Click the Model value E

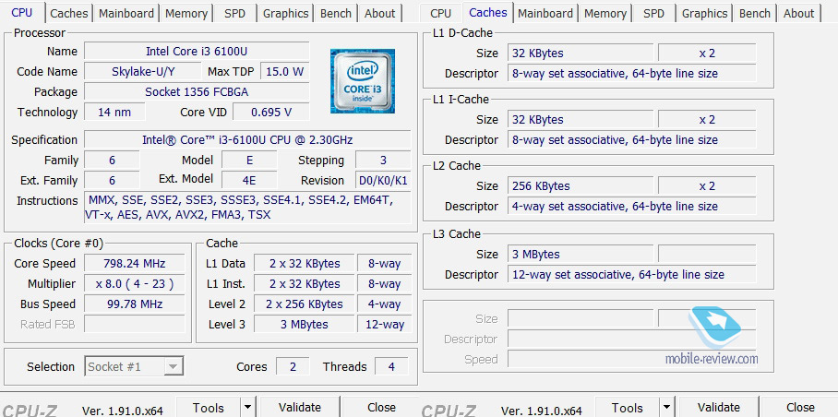point(249,161)
